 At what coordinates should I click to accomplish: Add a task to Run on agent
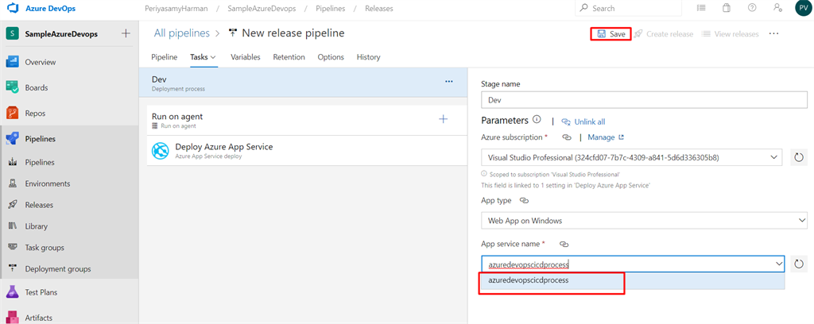pyautogui.click(x=443, y=119)
